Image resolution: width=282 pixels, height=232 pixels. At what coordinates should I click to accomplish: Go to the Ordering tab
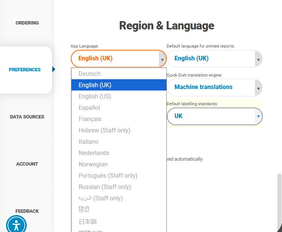coord(27,23)
